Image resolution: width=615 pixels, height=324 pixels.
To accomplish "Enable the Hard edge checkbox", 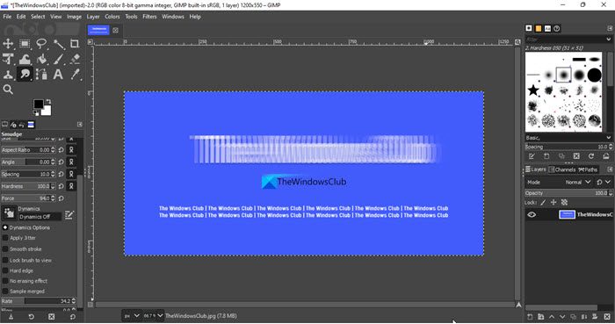I will coord(5,270).
